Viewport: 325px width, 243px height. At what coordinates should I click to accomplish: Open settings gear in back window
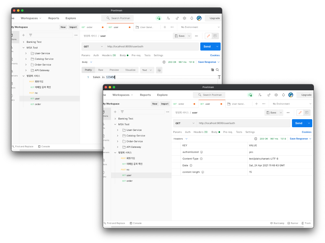(x=185, y=18)
